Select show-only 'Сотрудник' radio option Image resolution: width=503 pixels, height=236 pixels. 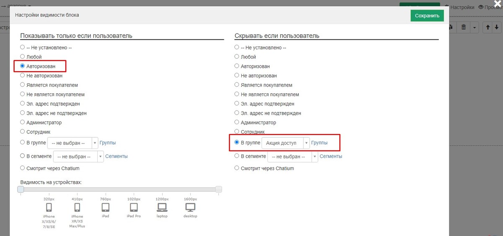click(23, 132)
